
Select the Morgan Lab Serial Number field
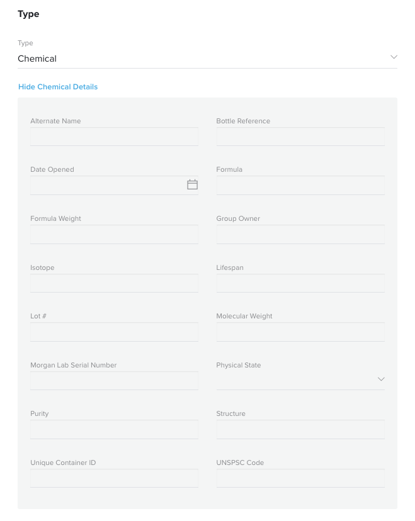[x=114, y=381]
